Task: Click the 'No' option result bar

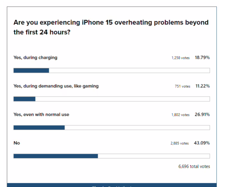Action: click(x=112, y=156)
